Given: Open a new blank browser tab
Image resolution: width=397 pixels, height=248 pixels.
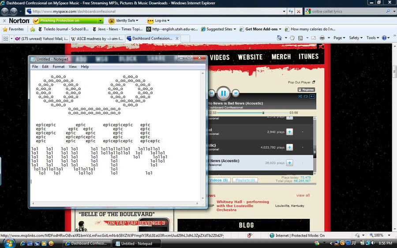Looking at the screenshot, I should tap(185, 38).
